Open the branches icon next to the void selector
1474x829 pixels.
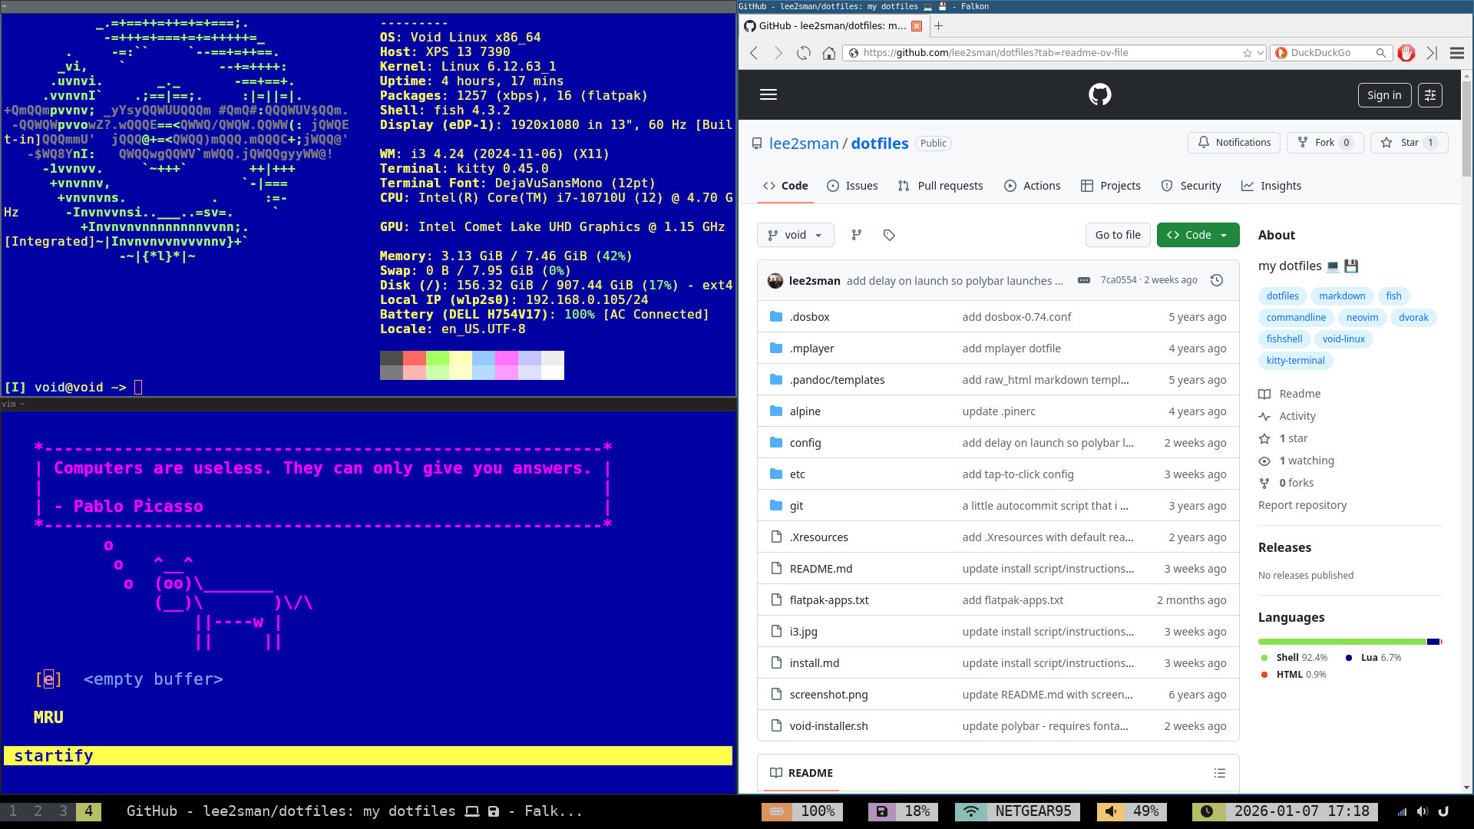point(857,235)
